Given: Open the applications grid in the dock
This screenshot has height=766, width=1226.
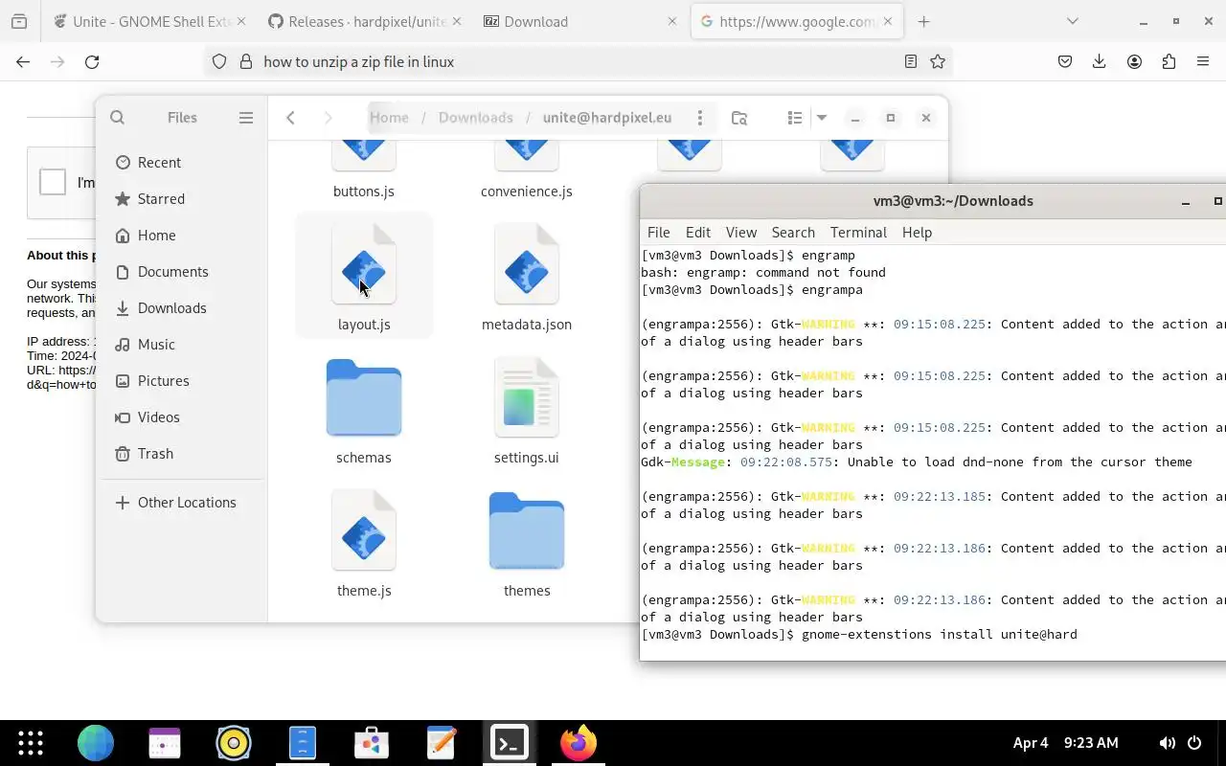Looking at the screenshot, I should [x=31, y=743].
